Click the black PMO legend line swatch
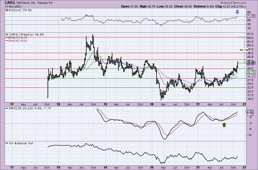Screen dimensions: 258x170 (7, 108)
